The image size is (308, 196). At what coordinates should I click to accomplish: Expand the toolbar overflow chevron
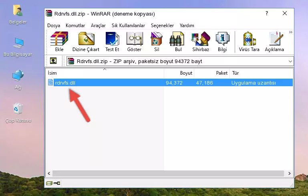pos(290,32)
